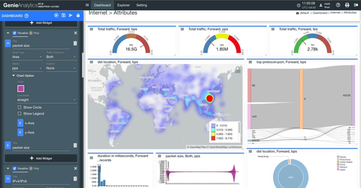361x188 pixels.
Task: Run the dashboard with the play icon
Action: tap(56, 15)
